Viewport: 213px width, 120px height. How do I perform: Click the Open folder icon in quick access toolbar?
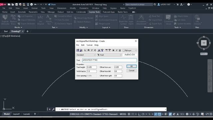click(13, 4)
